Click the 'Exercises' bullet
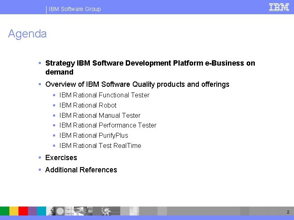 pos(61,158)
